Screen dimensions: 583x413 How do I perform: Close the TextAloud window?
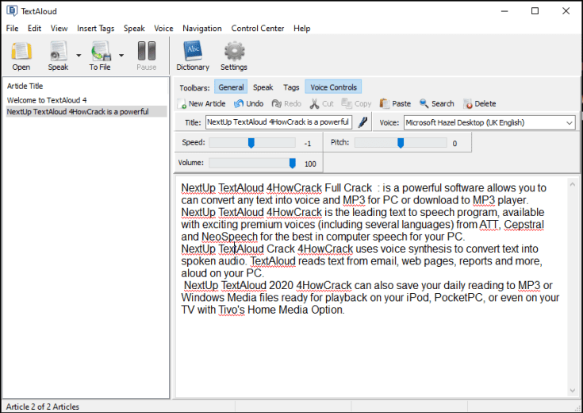pos(566,11)
